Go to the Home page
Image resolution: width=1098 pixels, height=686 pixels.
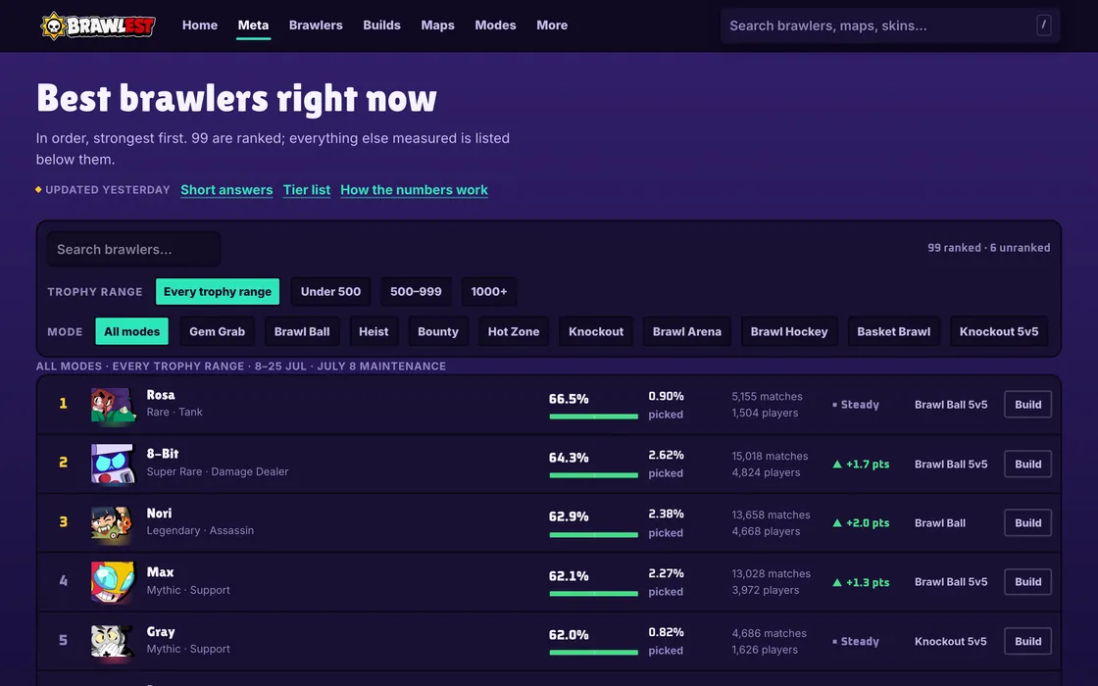[200, 25]
